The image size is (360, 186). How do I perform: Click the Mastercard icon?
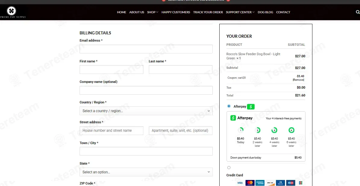(250, 183)
